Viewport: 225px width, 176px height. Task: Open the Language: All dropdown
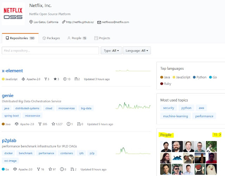tap(137, 51)
